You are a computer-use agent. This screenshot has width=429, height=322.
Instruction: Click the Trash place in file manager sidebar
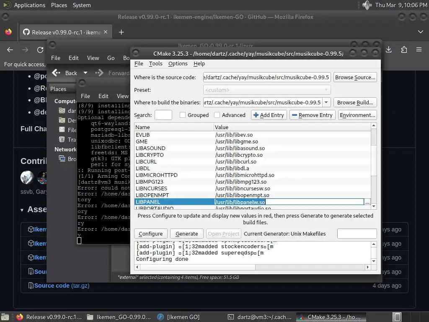[67, 140]
